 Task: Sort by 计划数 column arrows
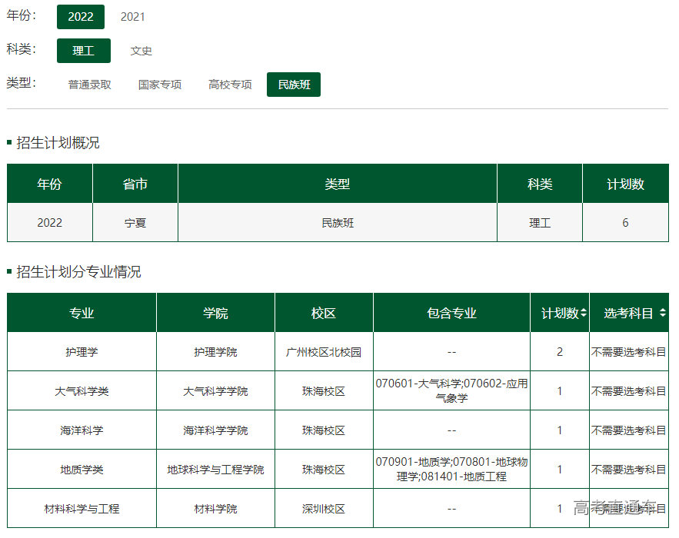pyautogui.click(x=584, y=313)
